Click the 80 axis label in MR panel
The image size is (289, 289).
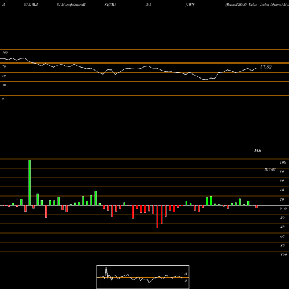(282, 172)
